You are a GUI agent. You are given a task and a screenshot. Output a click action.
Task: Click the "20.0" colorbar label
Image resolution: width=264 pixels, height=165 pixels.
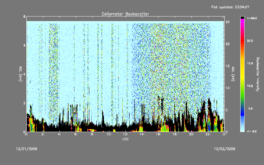click(250, 41)
